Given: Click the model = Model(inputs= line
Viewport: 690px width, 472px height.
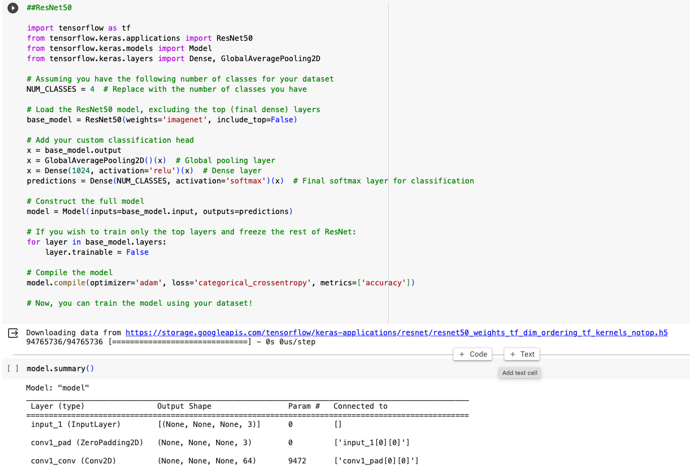Looking at the screenshot, I should coord(160,211).
